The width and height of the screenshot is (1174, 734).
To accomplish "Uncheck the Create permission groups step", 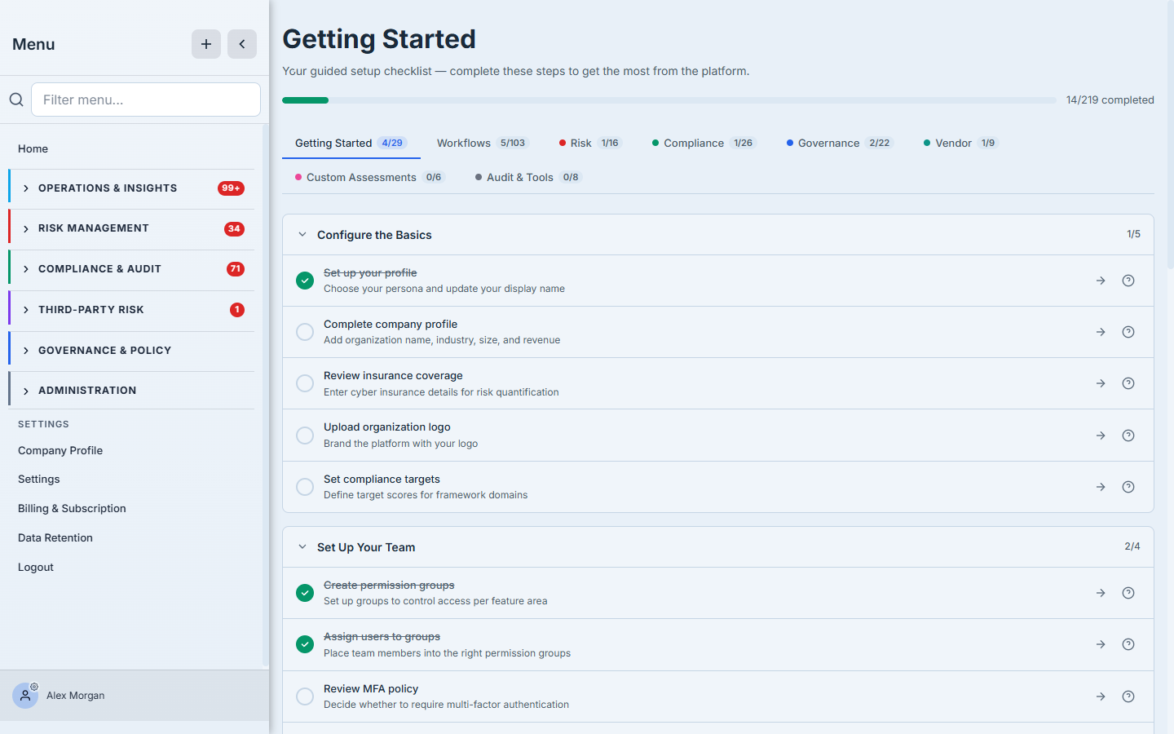I will pyautogui.click(x=305, y=593).
